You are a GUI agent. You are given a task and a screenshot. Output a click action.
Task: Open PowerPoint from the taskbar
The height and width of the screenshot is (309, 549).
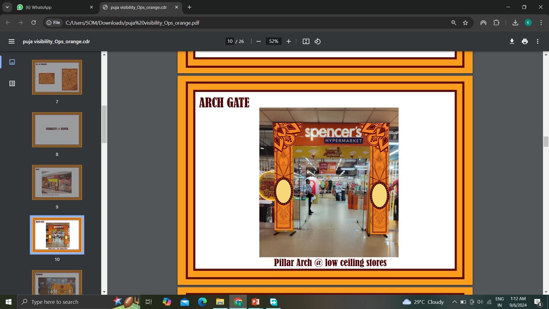click(256, 302)
